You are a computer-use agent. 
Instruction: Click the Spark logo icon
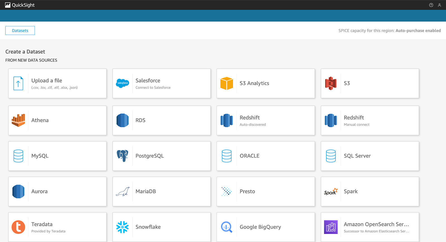tap(331, 191)
